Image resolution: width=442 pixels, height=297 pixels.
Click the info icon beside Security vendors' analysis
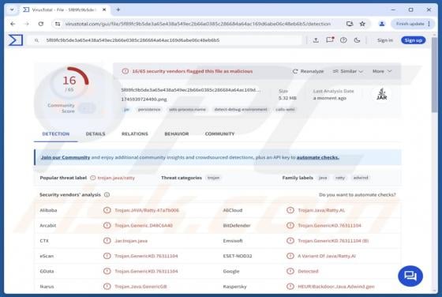107,194
